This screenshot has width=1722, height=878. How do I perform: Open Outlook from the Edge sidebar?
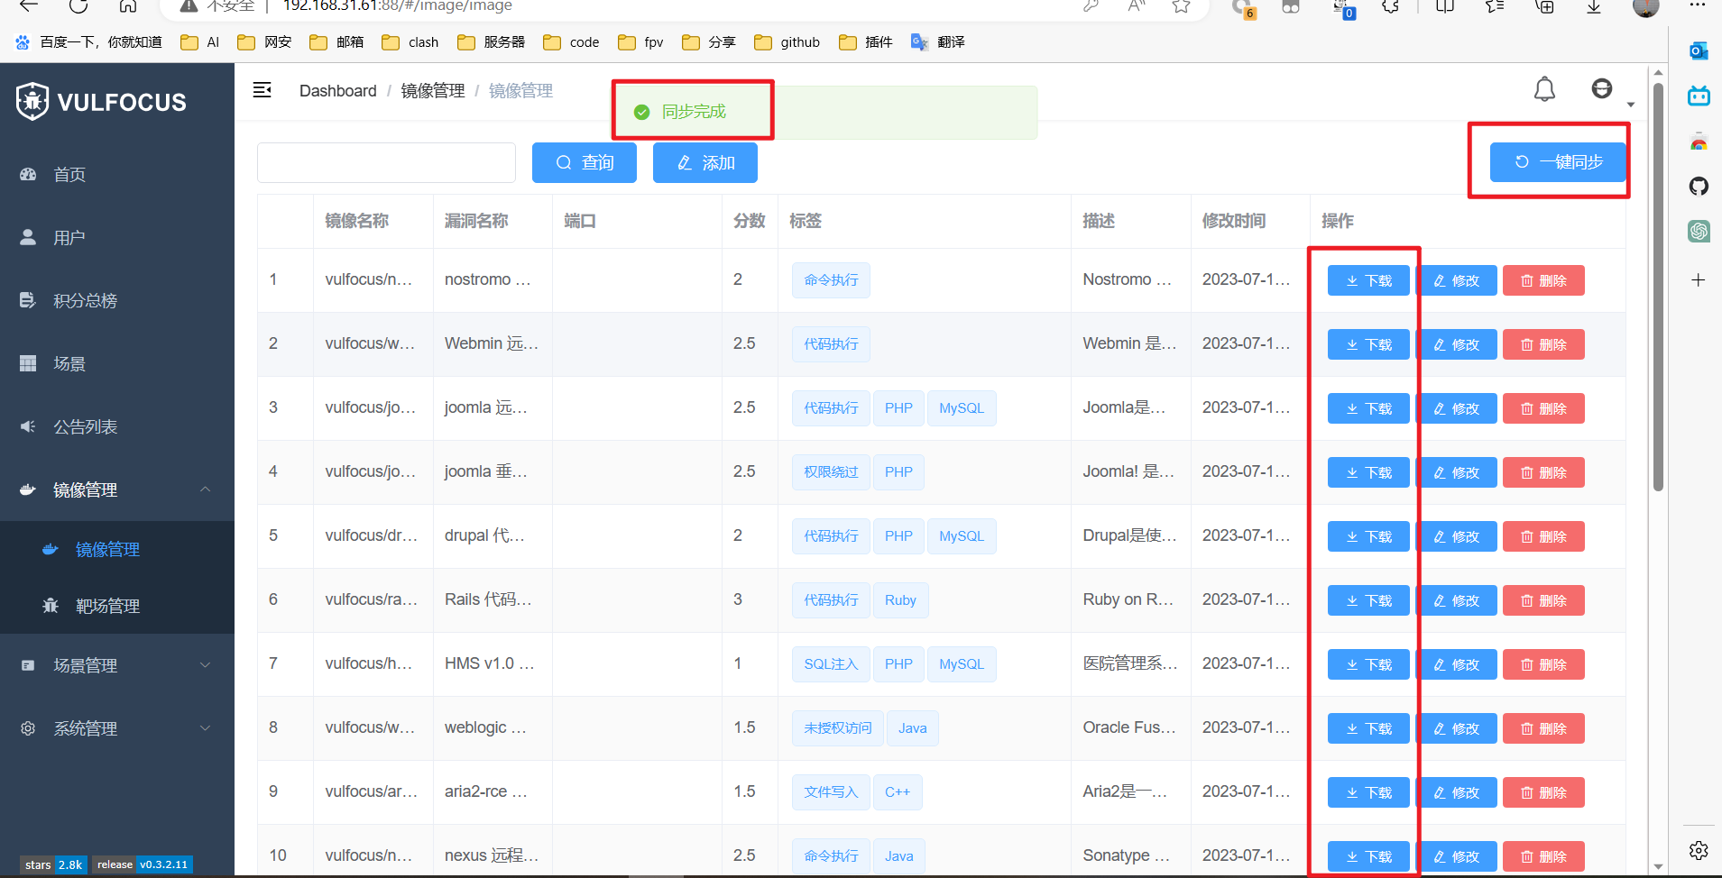[x=1699, y=51]
